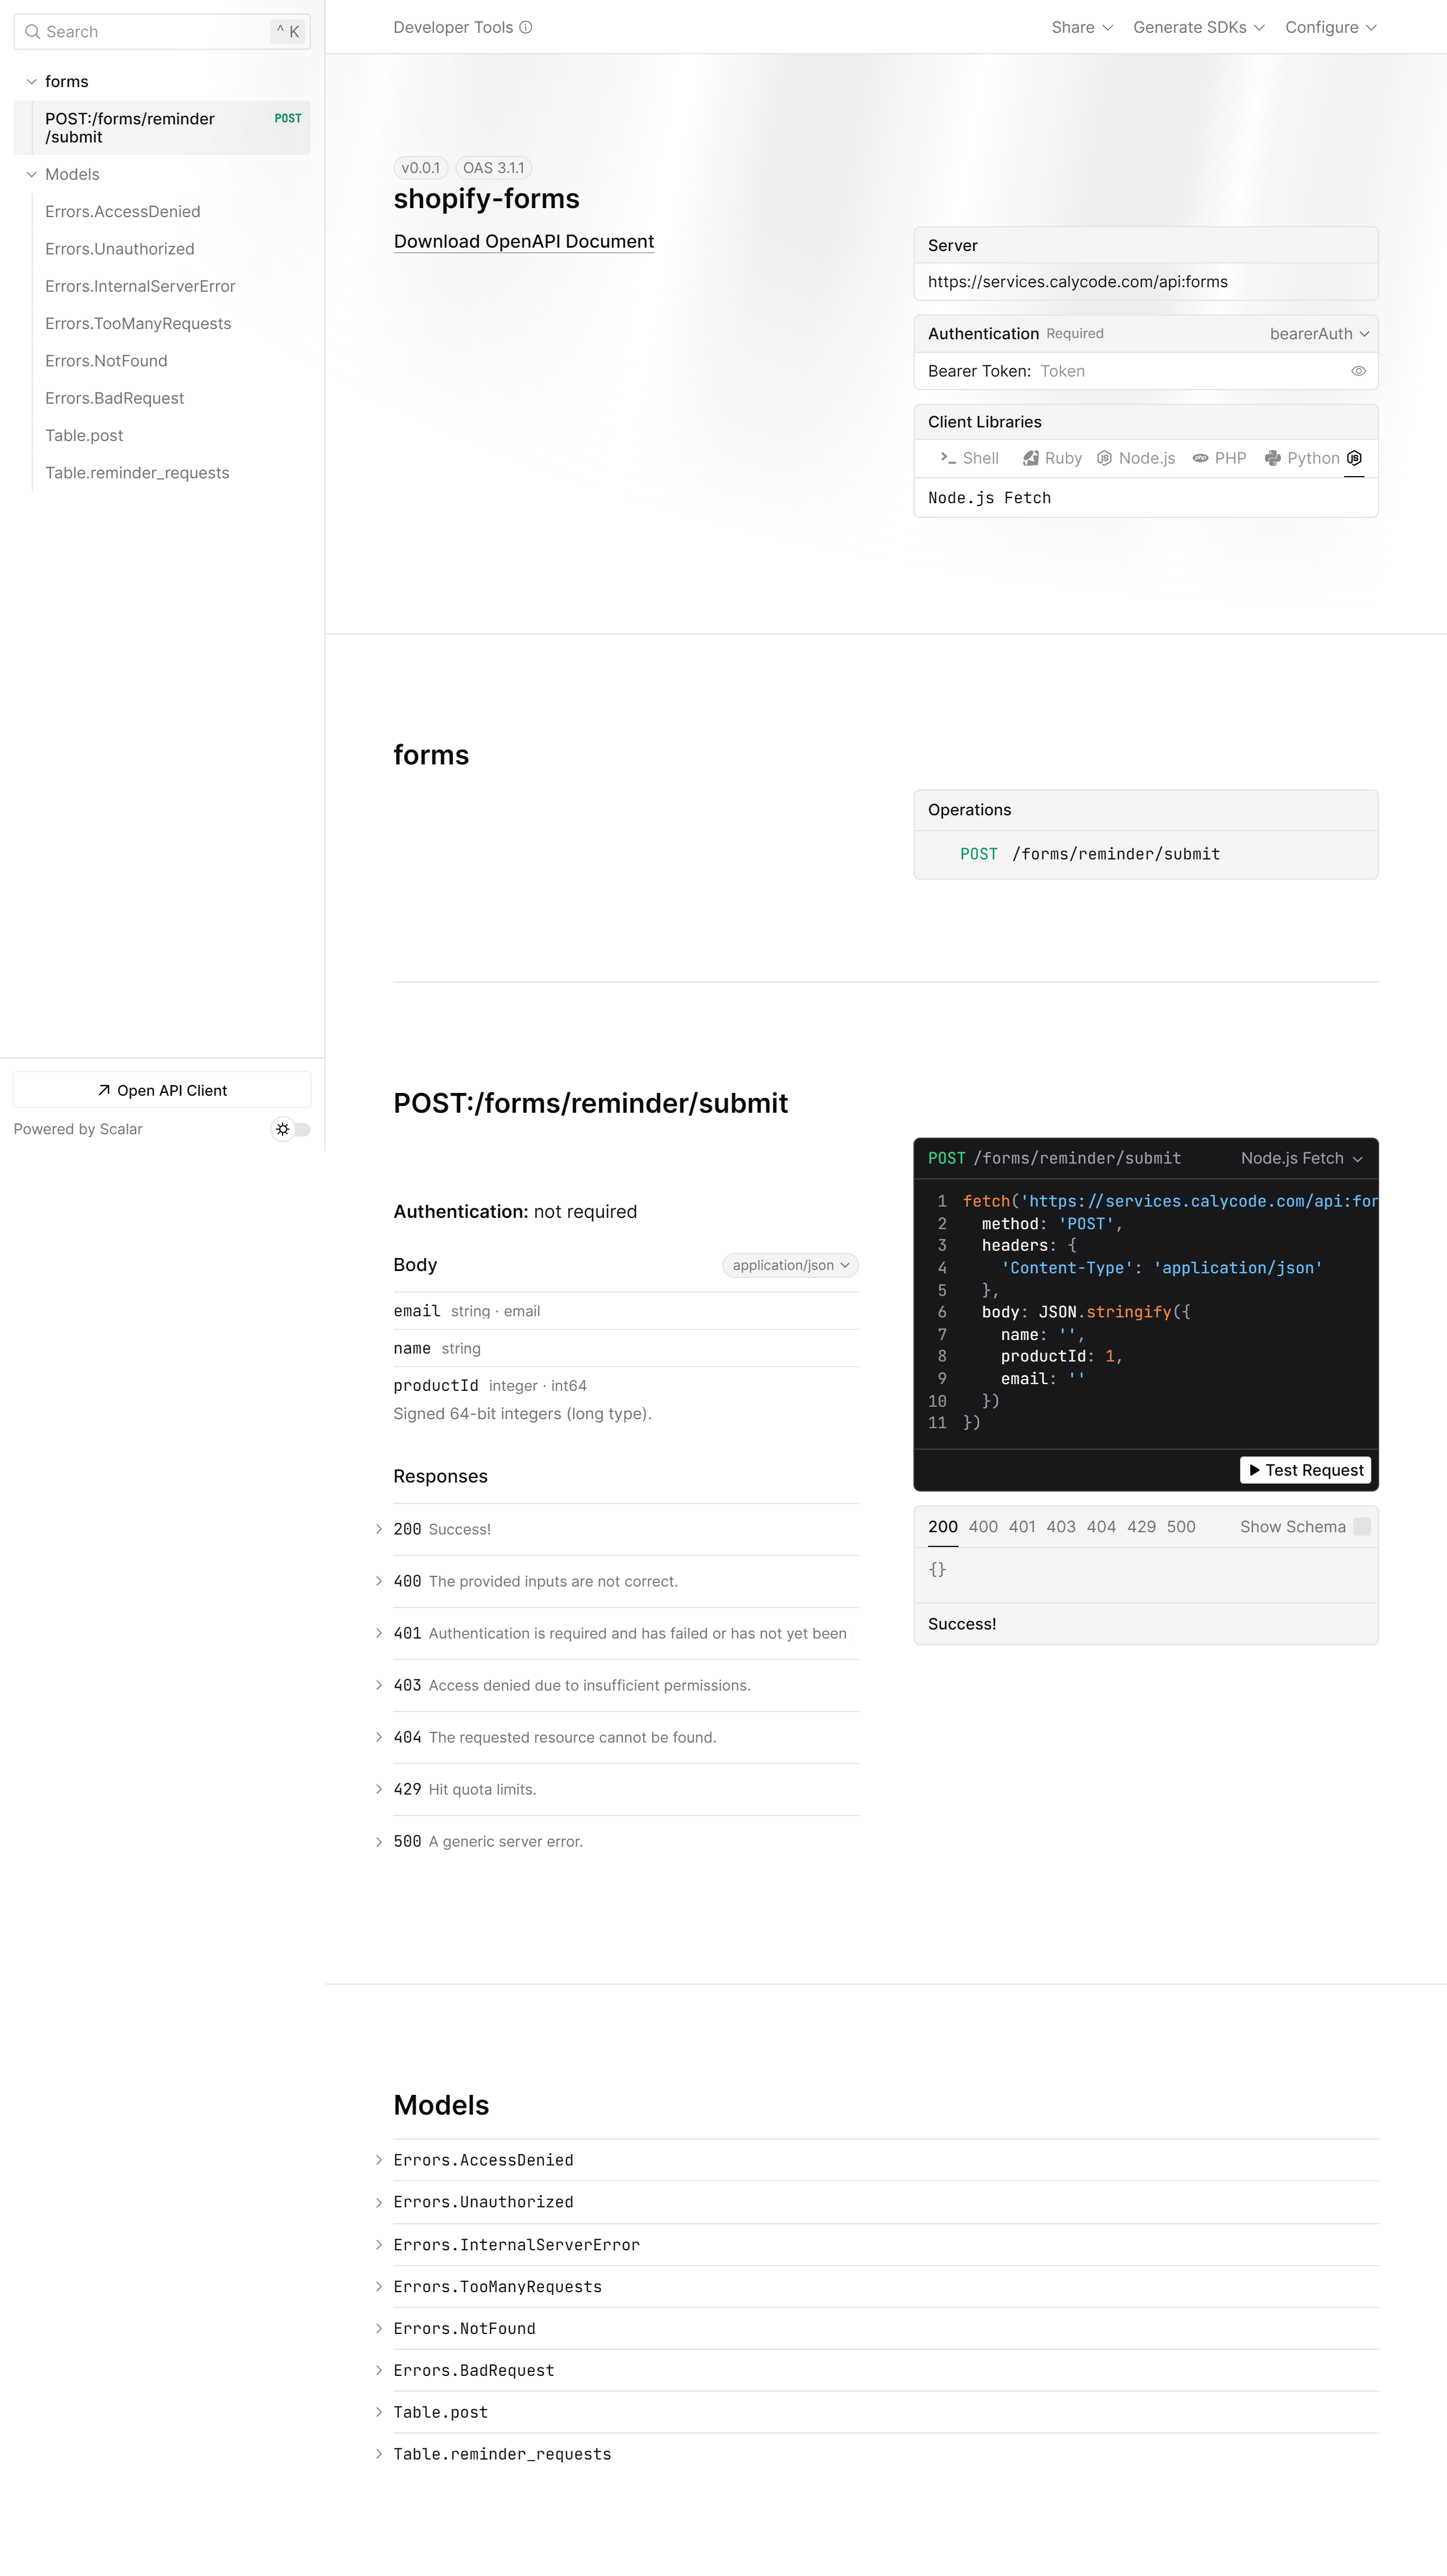This screenshot has width=1447, height=2576.
Task: Switch to the 404 response tab
Action: (x=1101, y=1527)
